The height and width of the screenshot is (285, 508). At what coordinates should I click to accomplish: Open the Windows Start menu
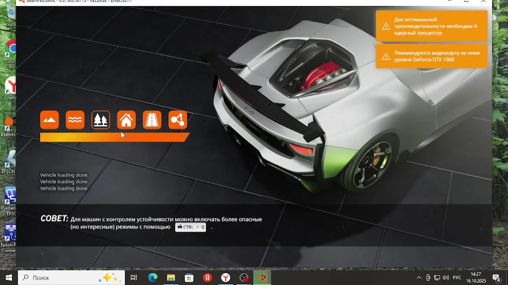pos(9,277)
